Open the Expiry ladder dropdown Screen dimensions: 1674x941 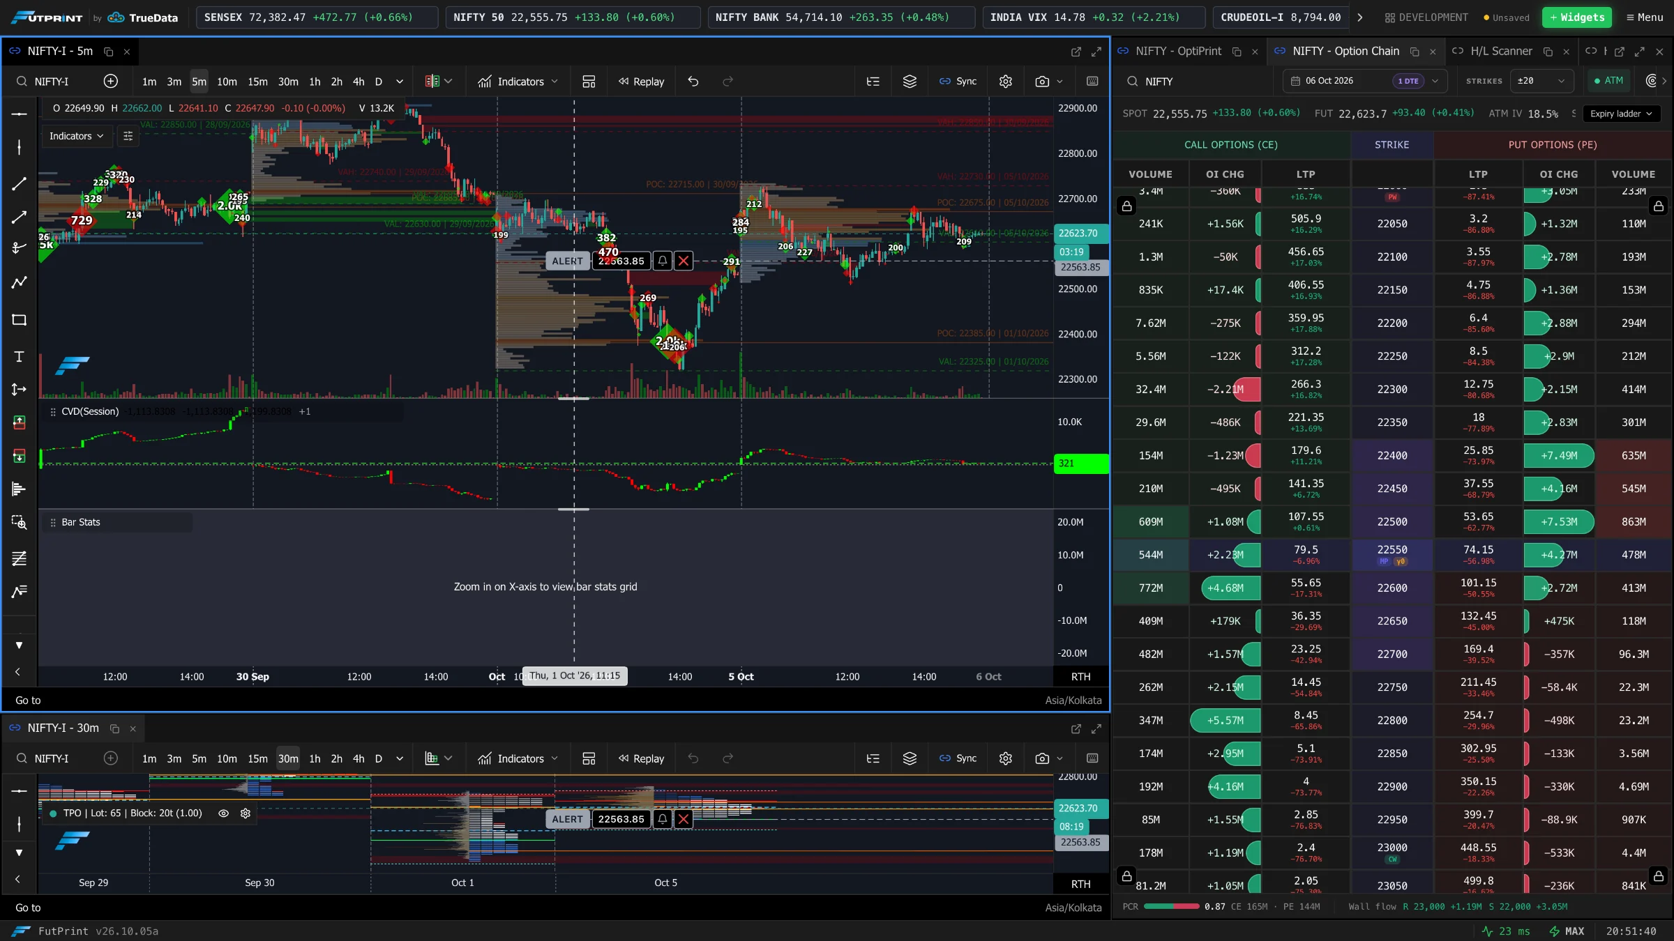(1621, 114)
